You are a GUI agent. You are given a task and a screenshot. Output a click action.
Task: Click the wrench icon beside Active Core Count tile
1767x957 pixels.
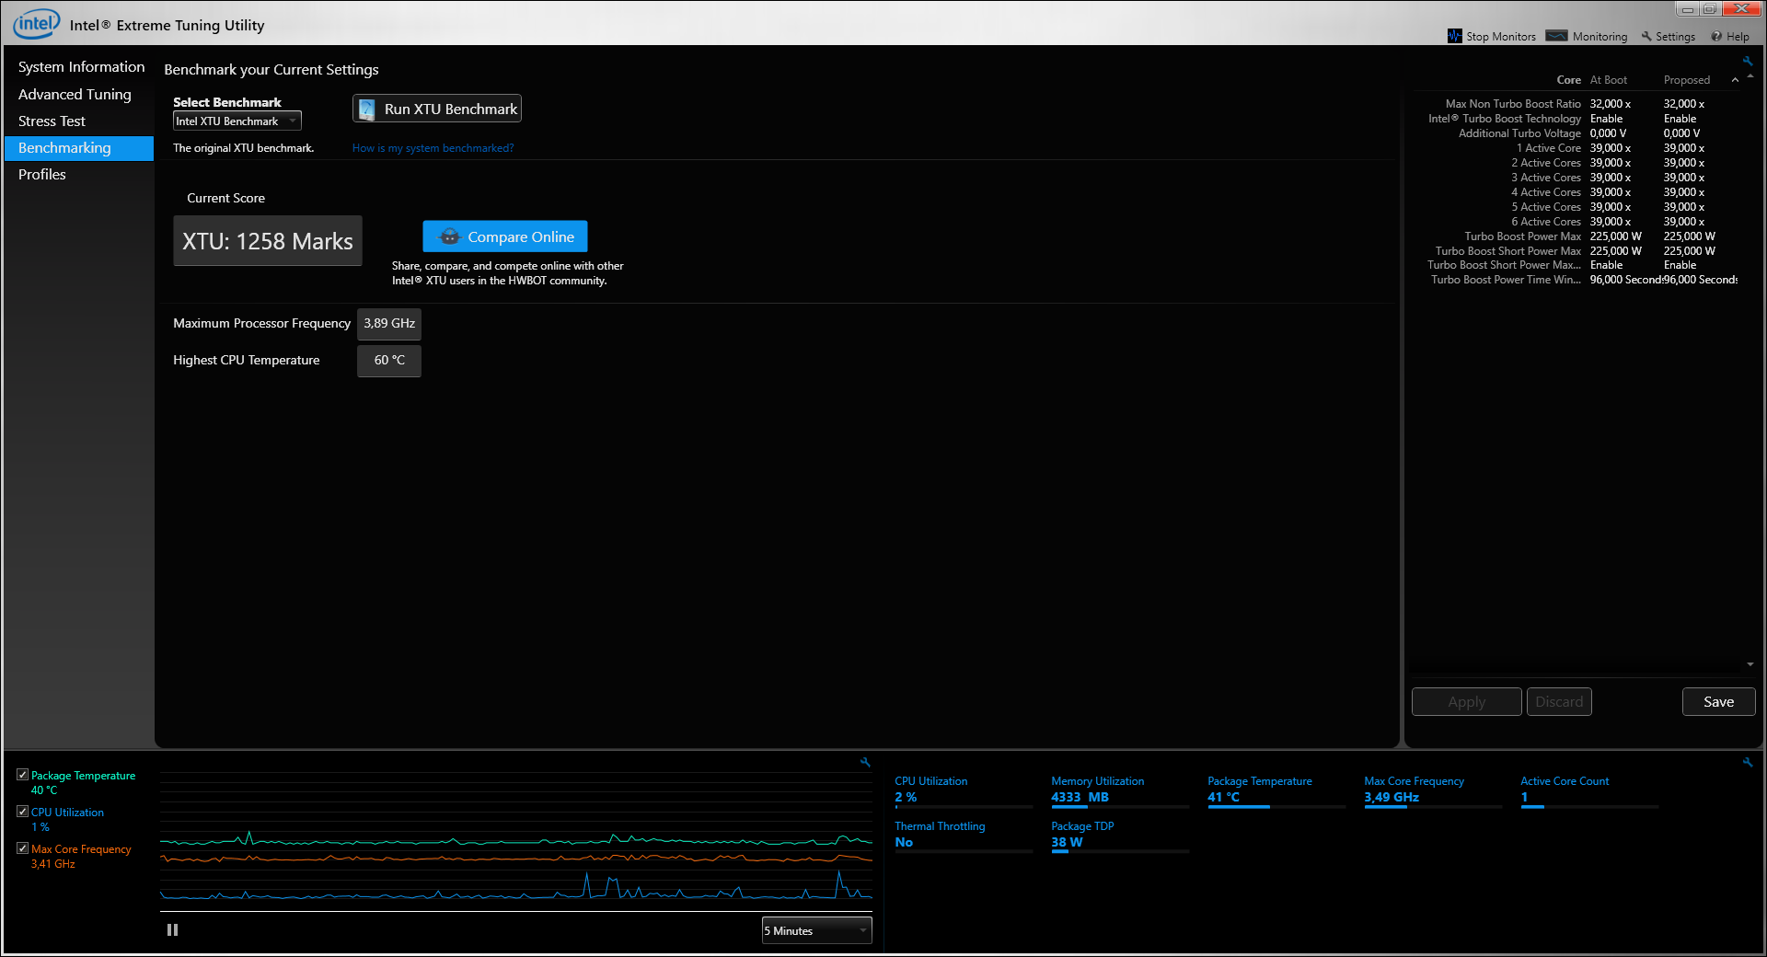pos(1748,762)
